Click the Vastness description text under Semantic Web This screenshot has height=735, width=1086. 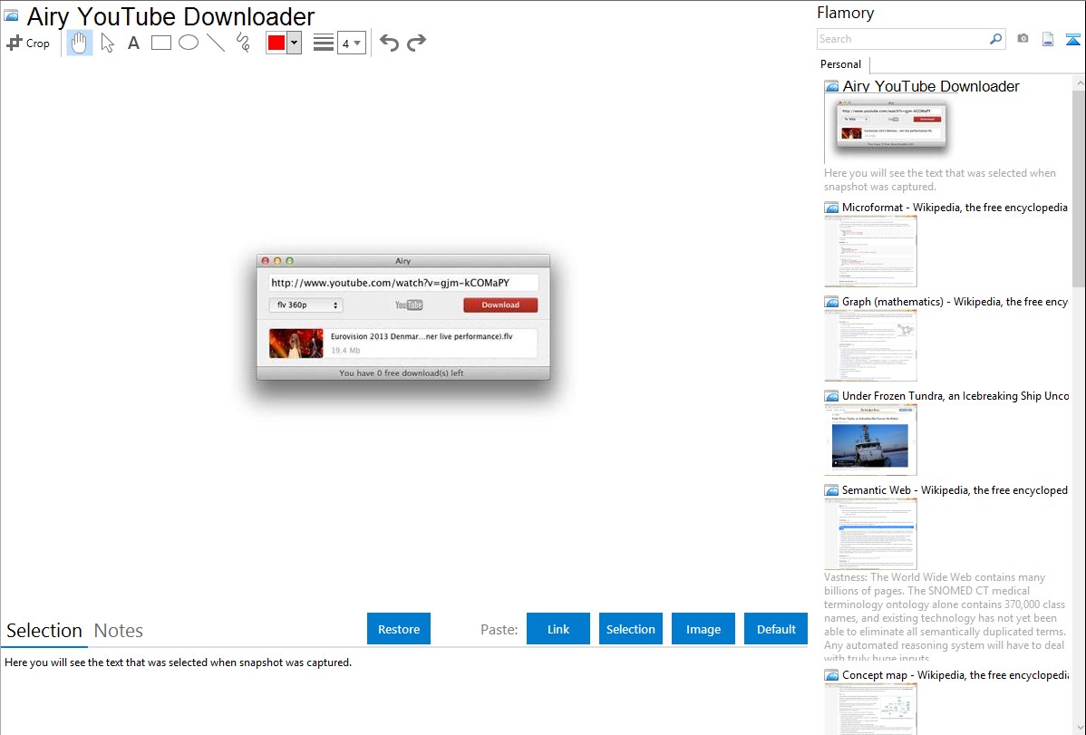(945, 617)
